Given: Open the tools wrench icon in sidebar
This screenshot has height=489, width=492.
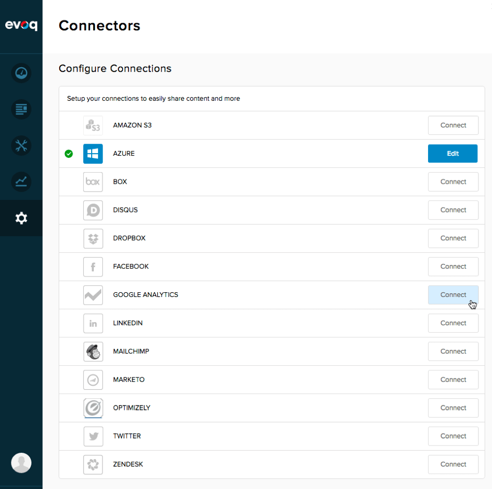Looking at the screenshot, I should [x=21, y=145].
